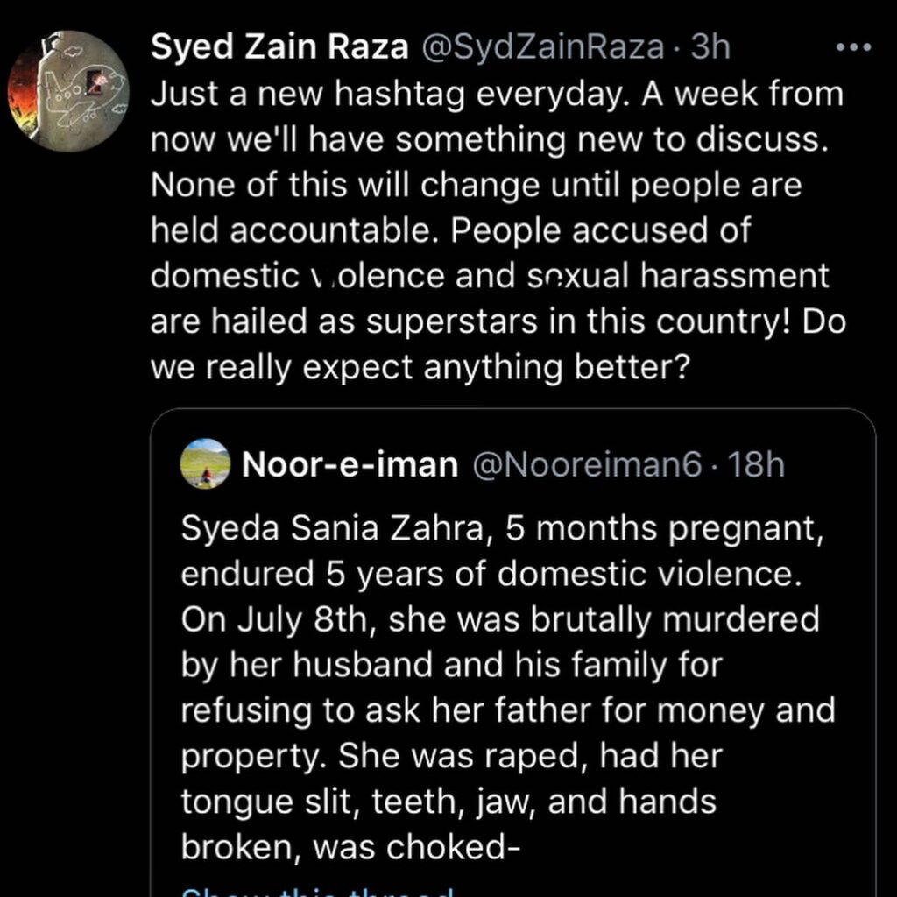The width and height of the screenshot is (897, 897).
Task: Click the text 'held accountable. People accused of'
Action: tap(450, 230)
